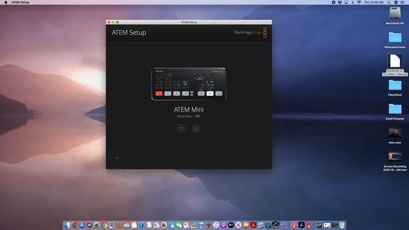Click the right round icon under ATEM Mini
This screenshot has width=409, height=230.
point(196,128)
